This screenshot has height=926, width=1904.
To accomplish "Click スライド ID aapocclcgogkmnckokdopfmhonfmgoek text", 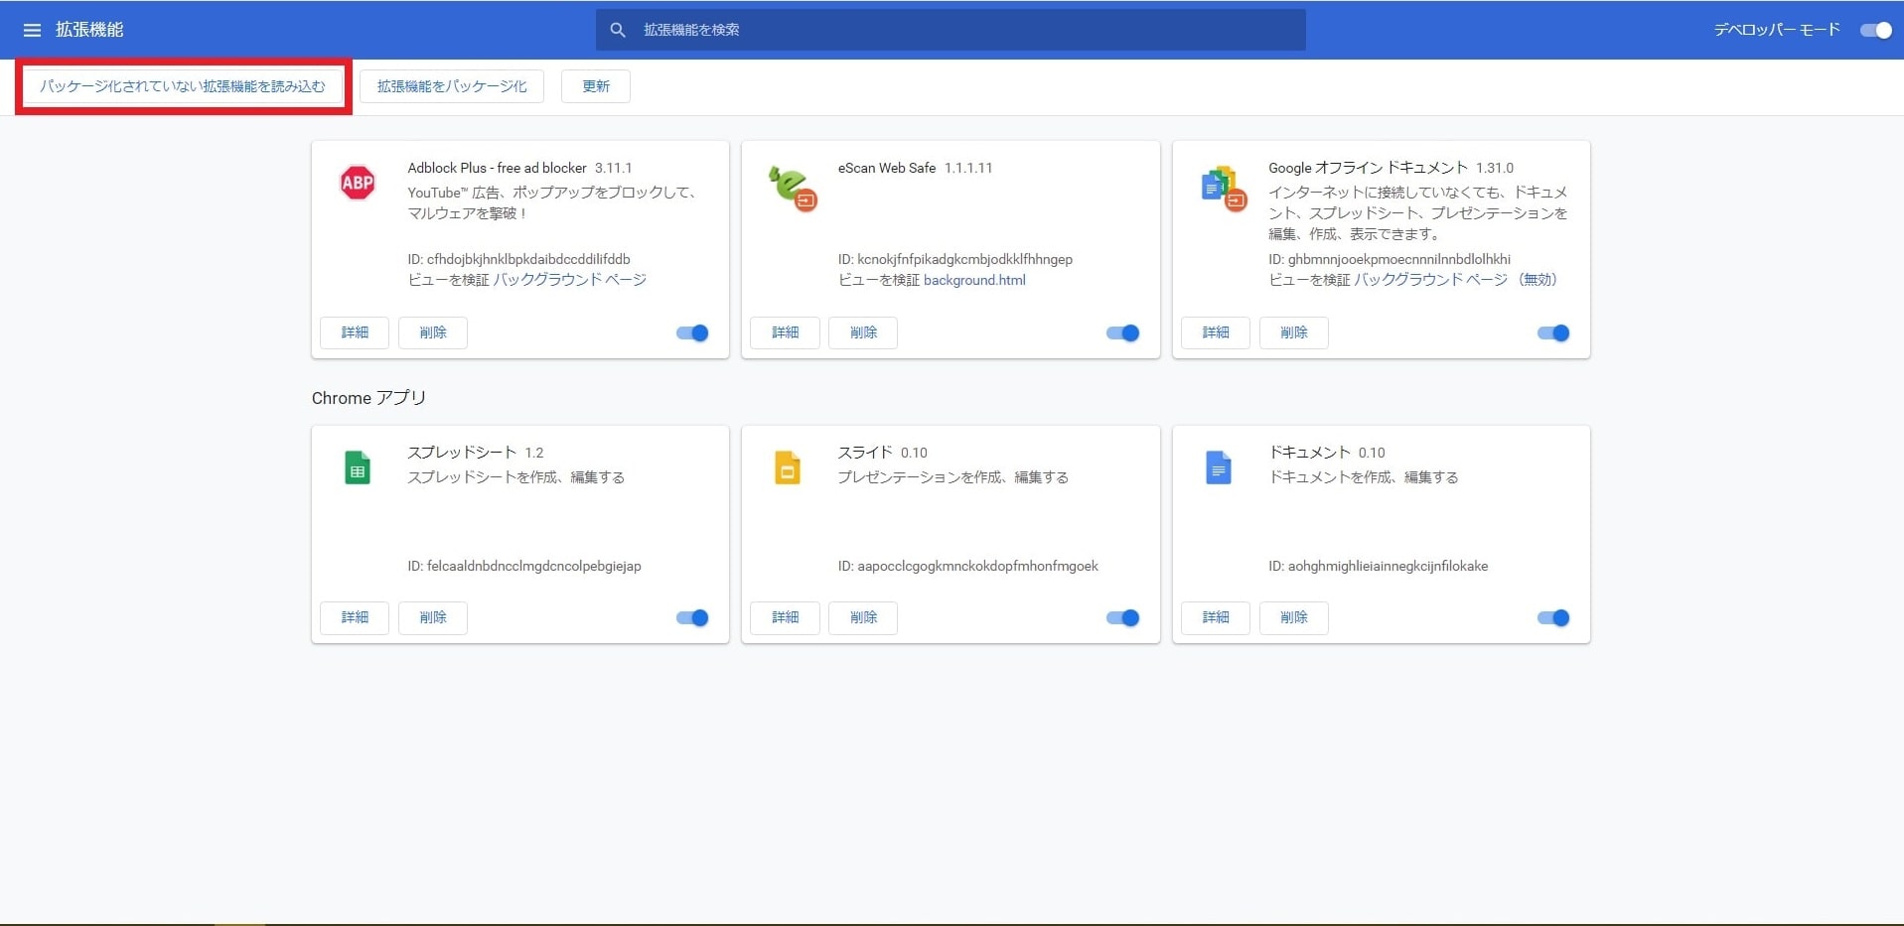I will tap(968, 566).
